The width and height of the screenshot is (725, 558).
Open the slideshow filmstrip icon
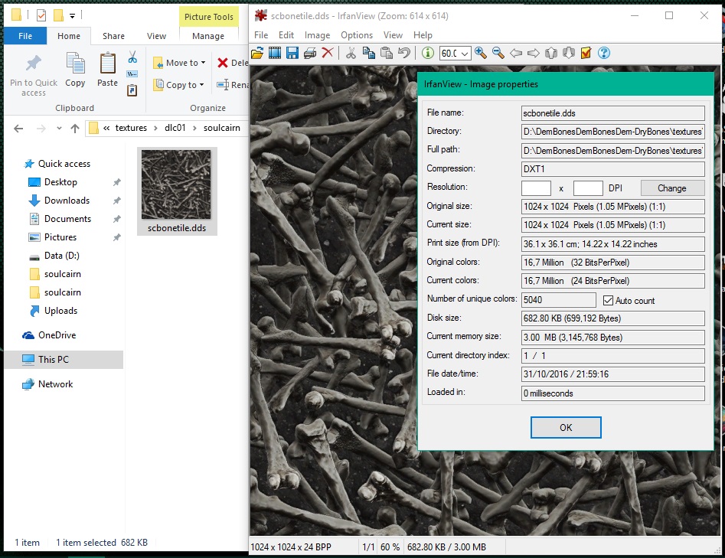(x=275, y=53)
